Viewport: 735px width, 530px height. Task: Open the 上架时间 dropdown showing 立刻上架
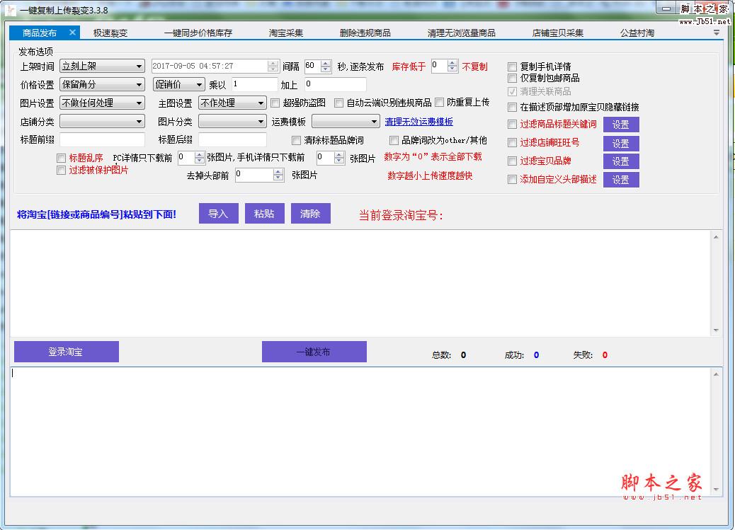(102, 66)
